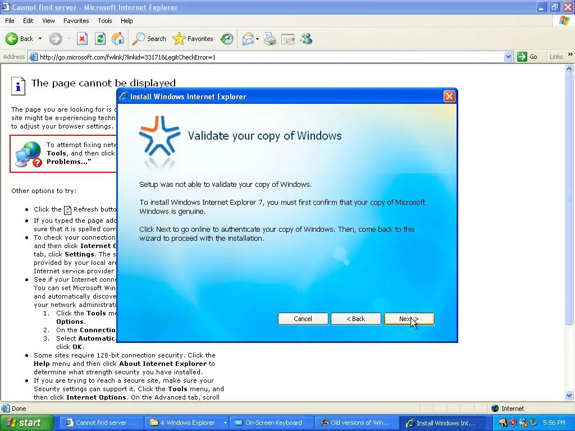Click the info icon beside page cannot be displayed

click(18, 86)
